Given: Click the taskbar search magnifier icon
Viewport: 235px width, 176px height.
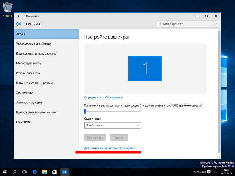Looking at the screenshot, I should coord(15,172).
